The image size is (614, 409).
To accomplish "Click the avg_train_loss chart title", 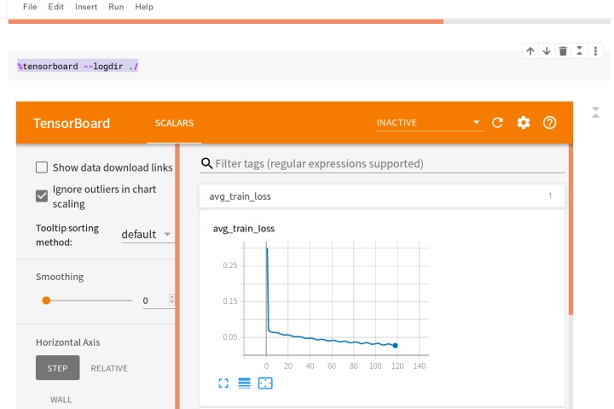I will click(x=244, y=229).
